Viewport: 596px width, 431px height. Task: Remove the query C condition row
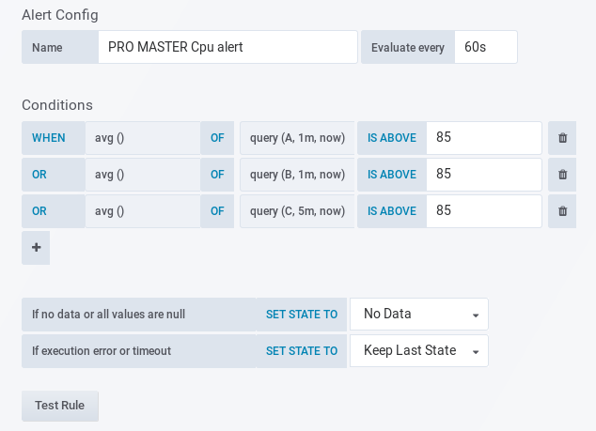562,211
